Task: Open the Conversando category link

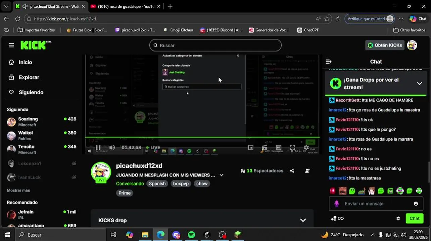Action: (x=130, y=183)
